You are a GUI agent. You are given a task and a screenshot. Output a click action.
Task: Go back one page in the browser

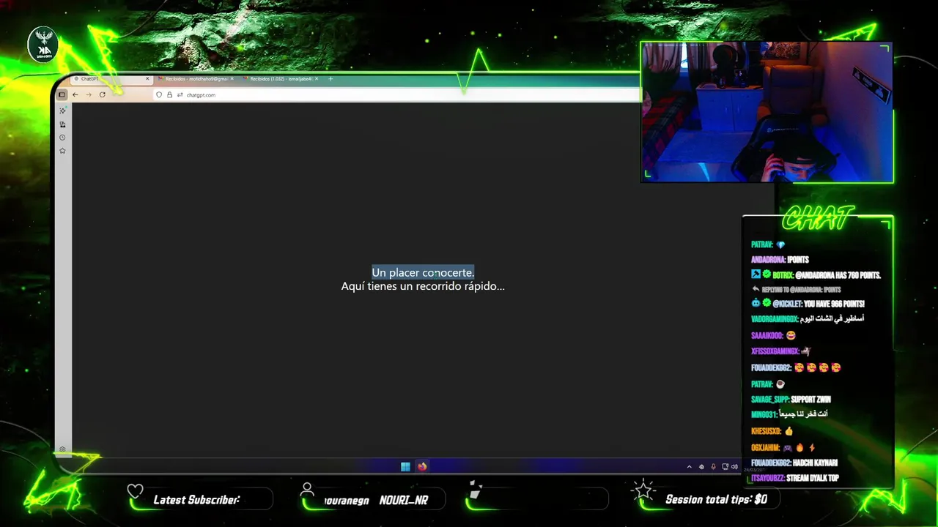pos(75,94)
